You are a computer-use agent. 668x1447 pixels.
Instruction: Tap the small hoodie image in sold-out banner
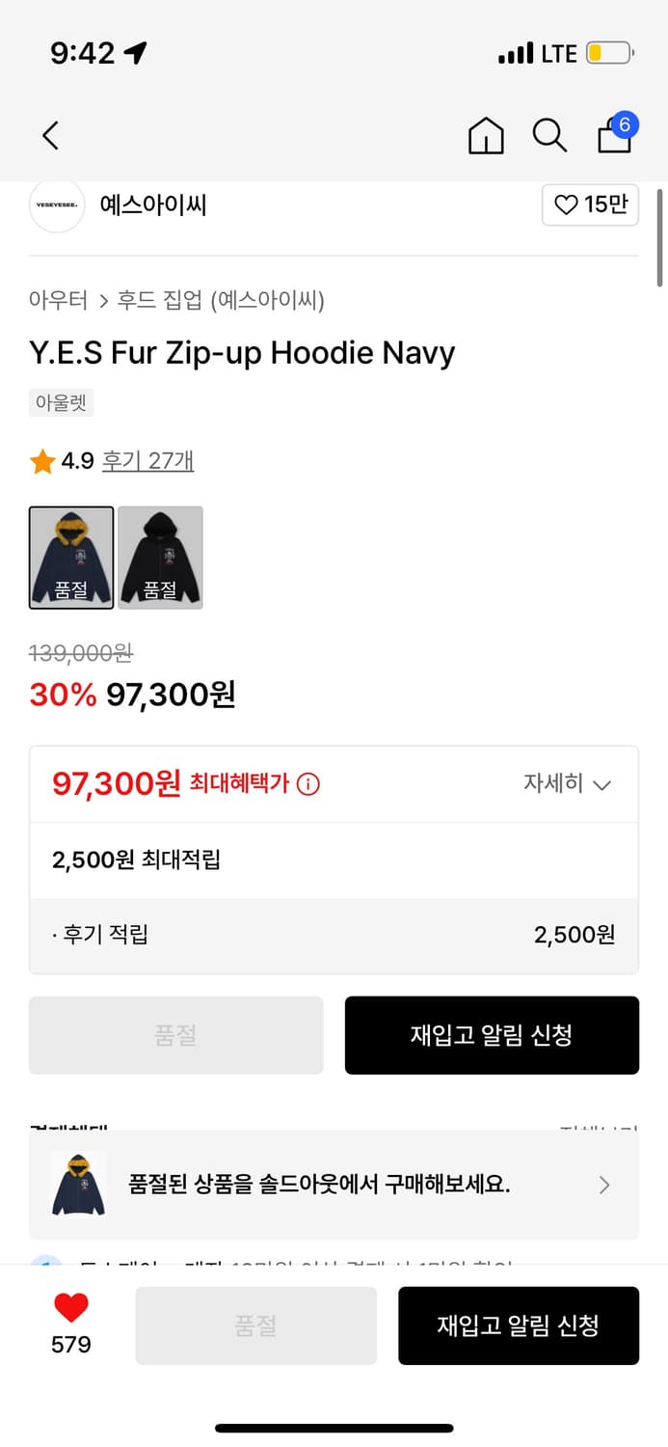click(77, 1185)
